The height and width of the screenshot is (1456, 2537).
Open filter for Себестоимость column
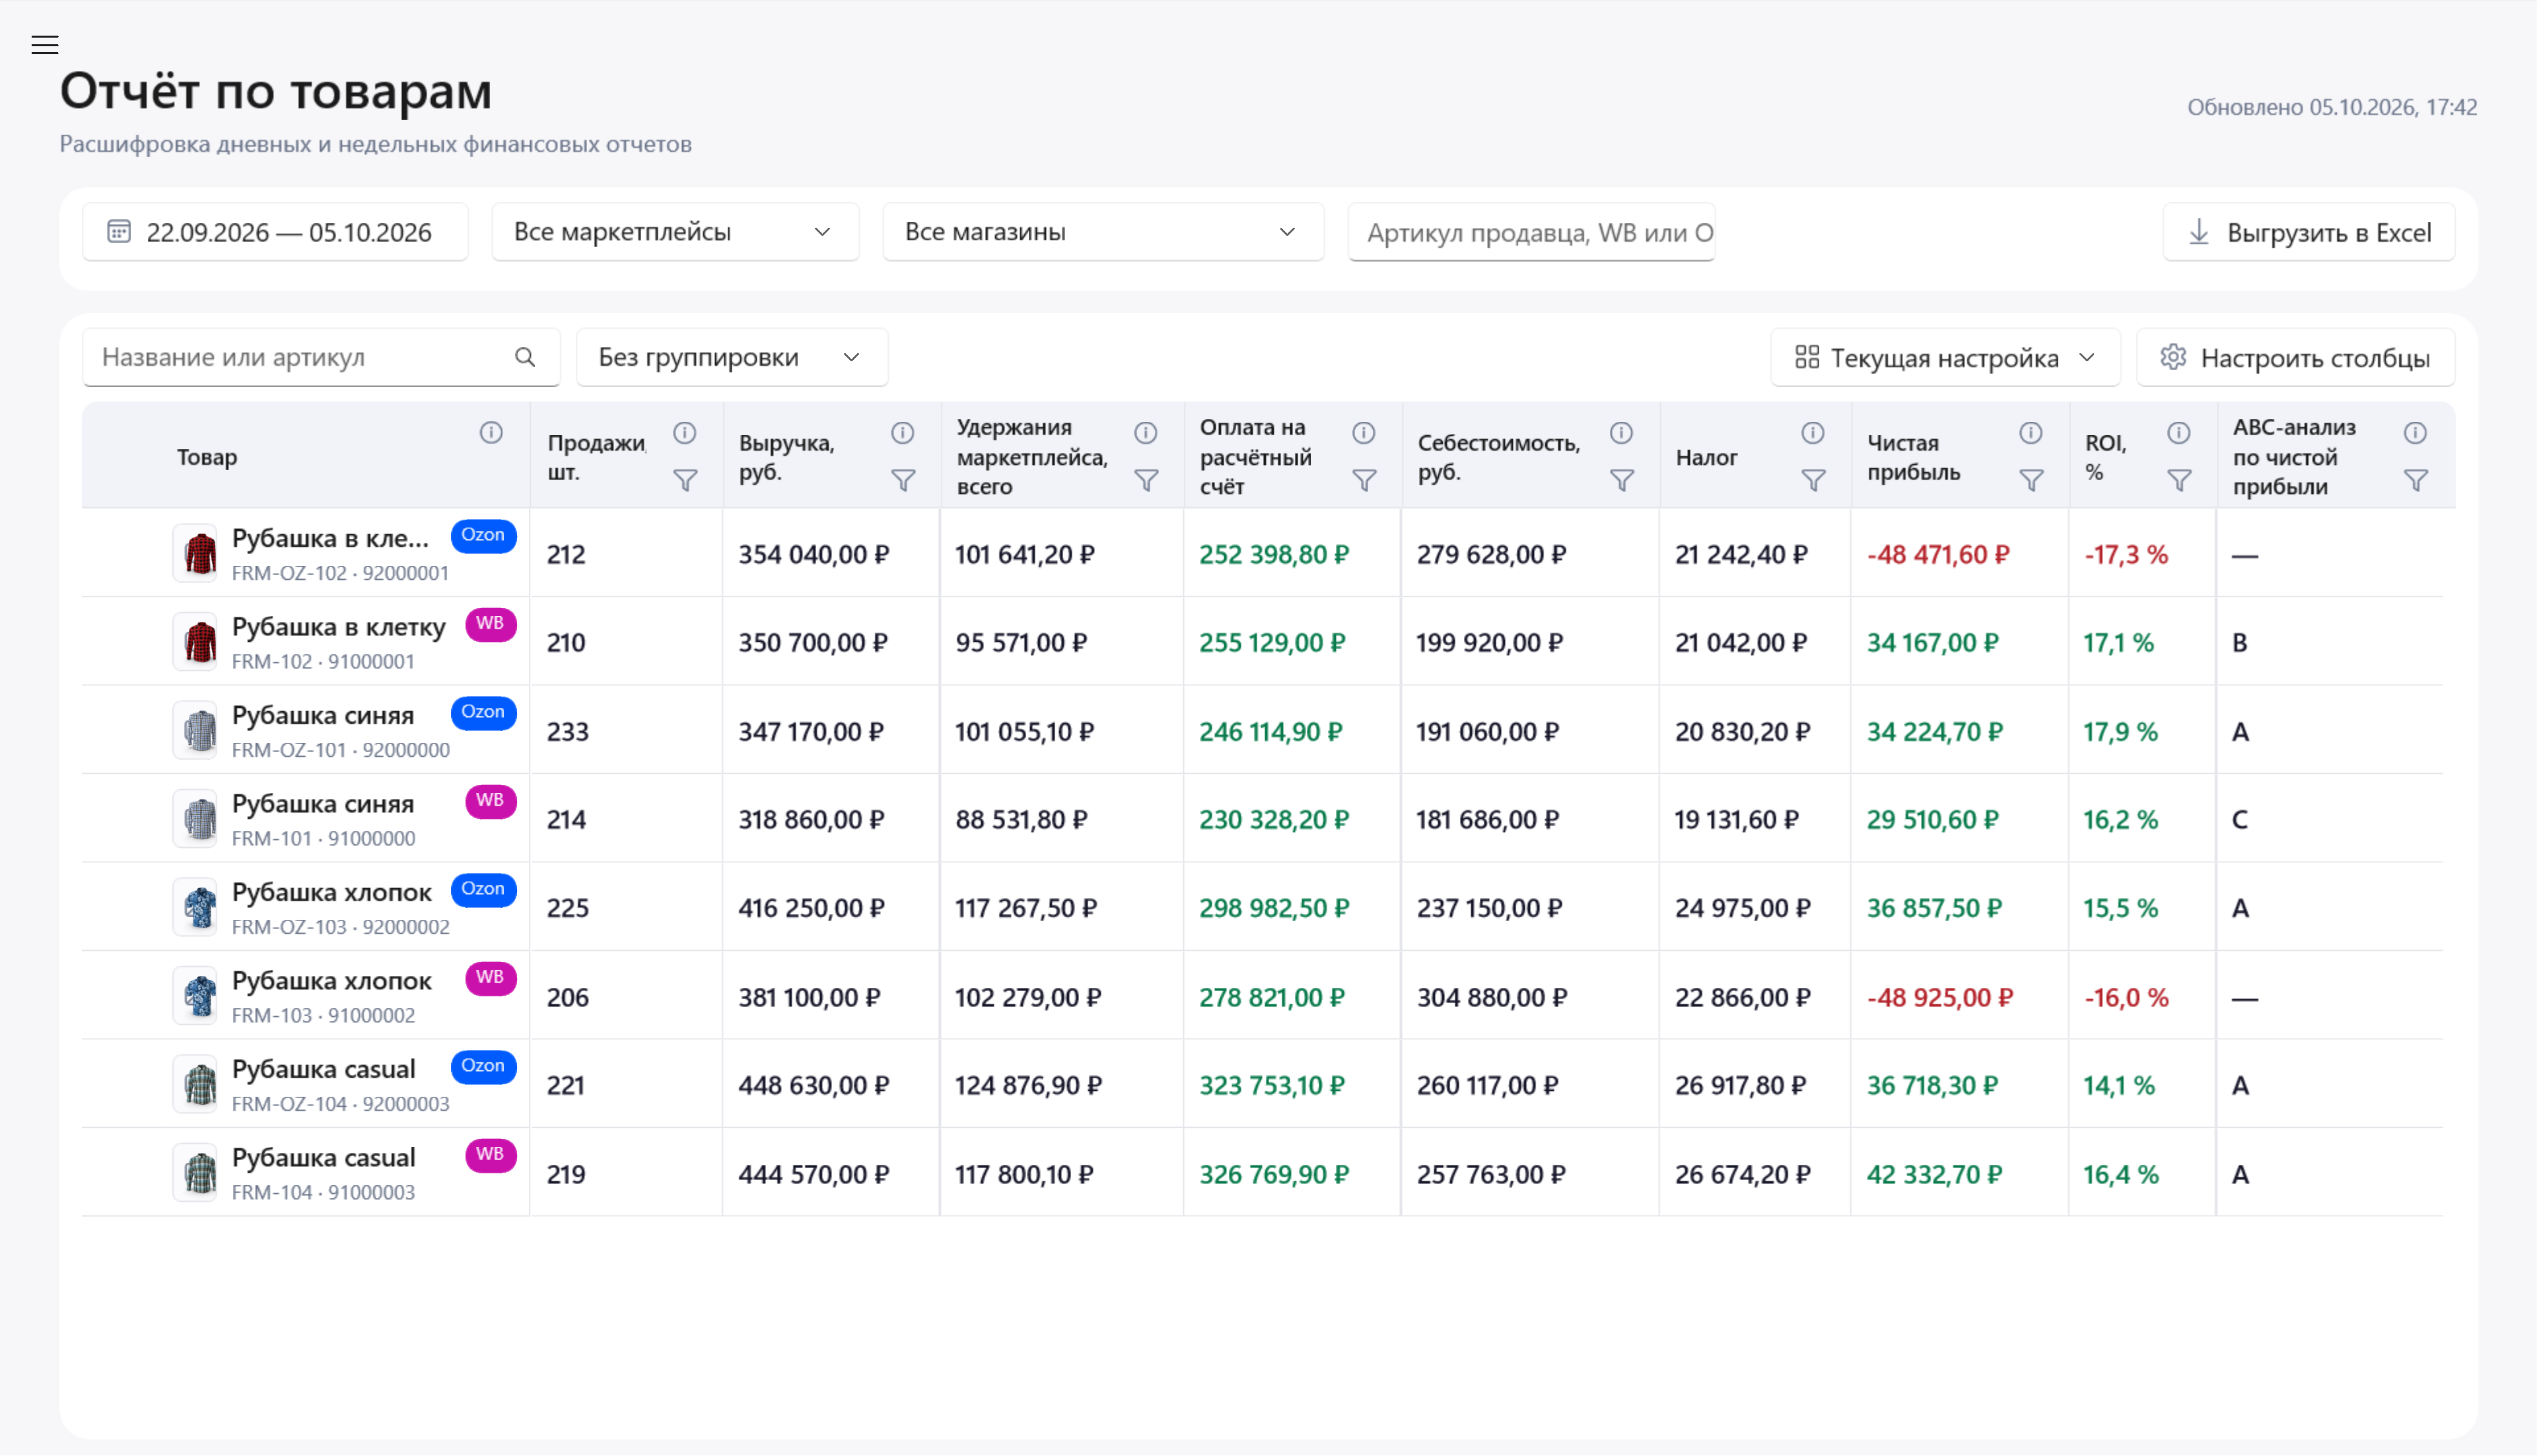point(1622,481)
